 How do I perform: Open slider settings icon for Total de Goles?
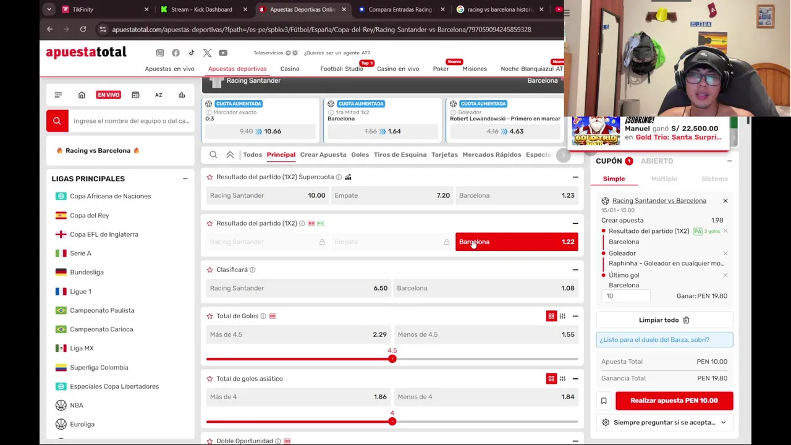coord(562,316)
